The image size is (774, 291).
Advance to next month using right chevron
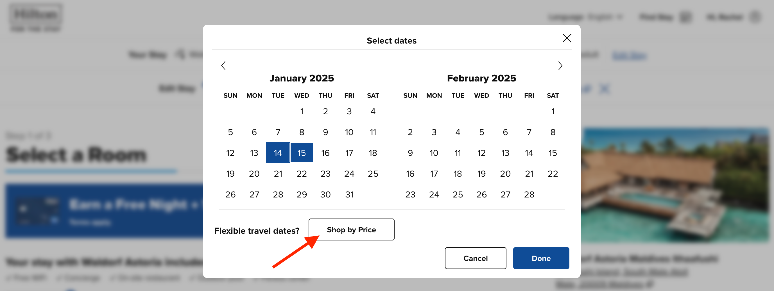[560, 66]
